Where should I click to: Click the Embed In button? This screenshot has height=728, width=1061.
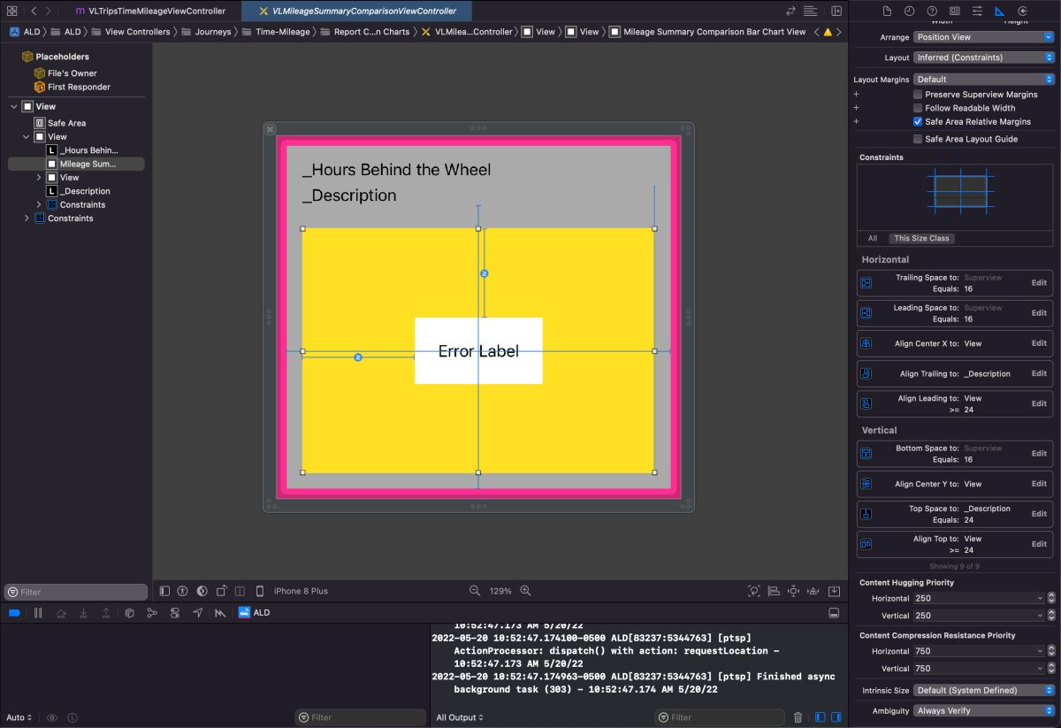click(834, 591)
